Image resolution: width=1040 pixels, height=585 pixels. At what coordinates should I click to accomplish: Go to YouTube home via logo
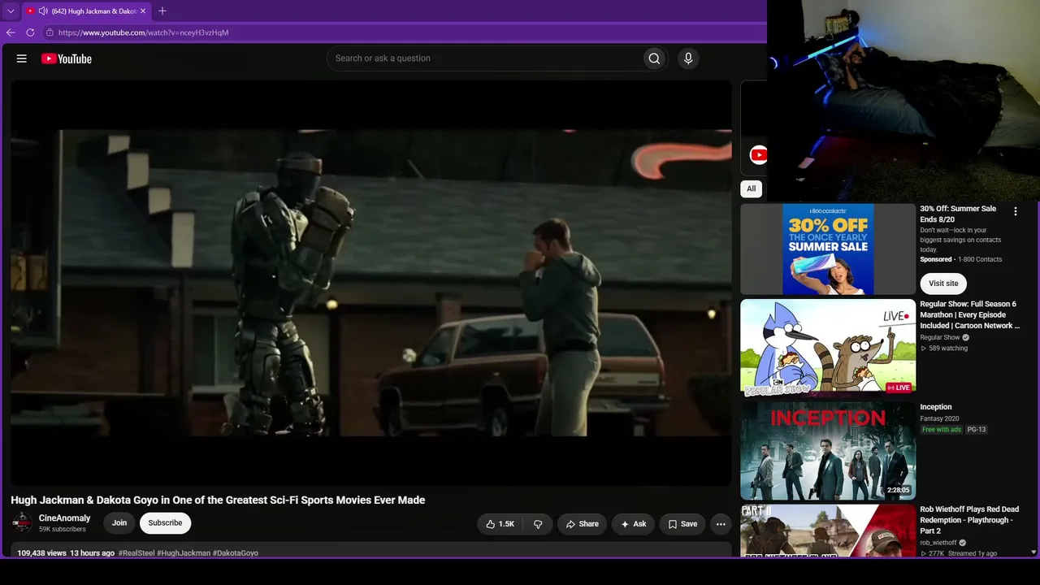(67, 58)
